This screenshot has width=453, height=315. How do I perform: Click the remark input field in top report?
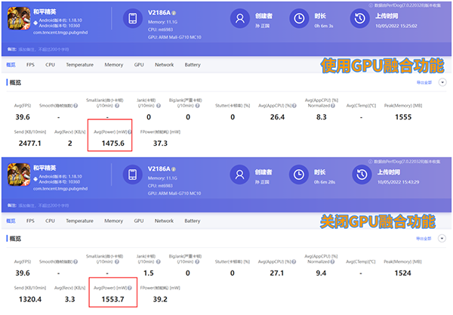[x=45, y=49]
